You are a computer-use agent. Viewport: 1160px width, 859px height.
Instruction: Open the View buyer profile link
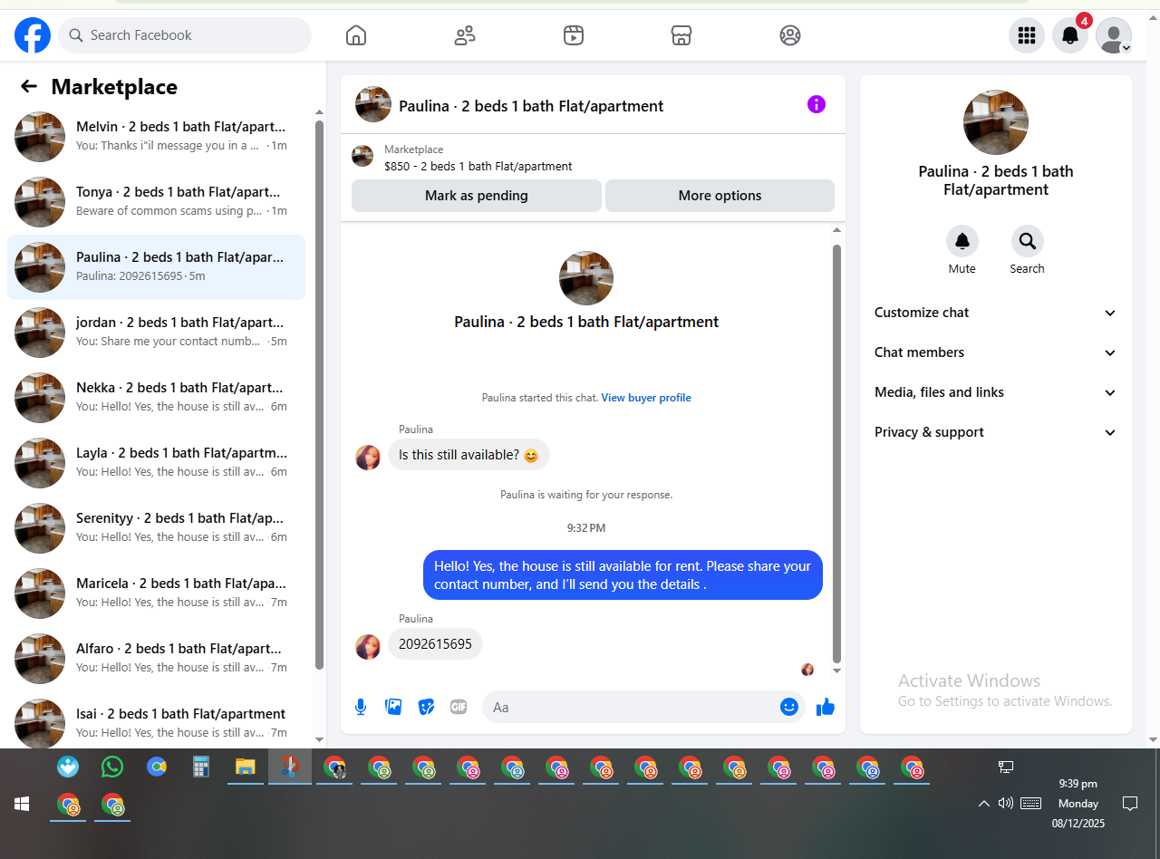click(x=646, y=398)
